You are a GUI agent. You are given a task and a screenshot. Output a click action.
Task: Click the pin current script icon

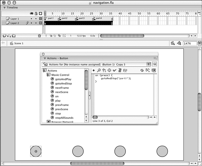[x=154, y=64]
